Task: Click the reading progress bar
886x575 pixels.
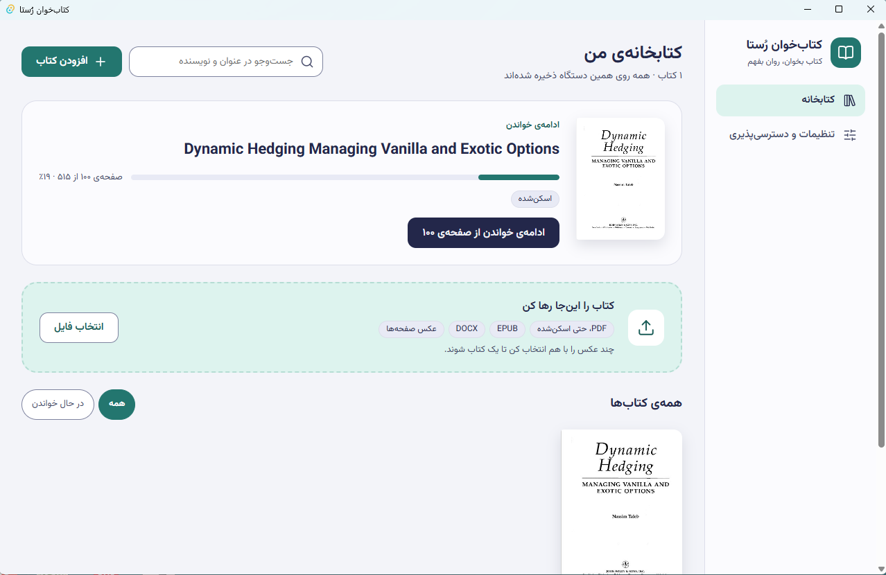Action: coord(345,177)
